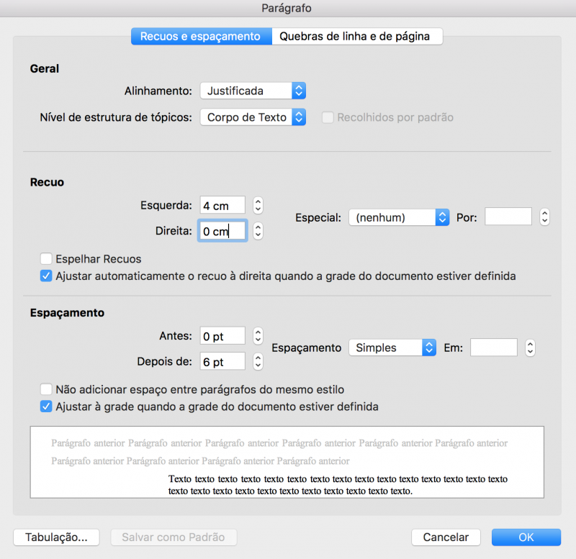Uncheck Ajustar automaticamente o recuo à direita
Image resolution: width=576 pixels, height=559 pixels.
coord(47,276)
